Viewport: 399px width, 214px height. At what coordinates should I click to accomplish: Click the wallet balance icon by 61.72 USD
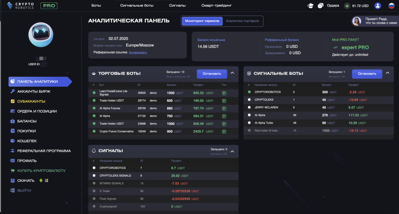[x=347, y=5]
